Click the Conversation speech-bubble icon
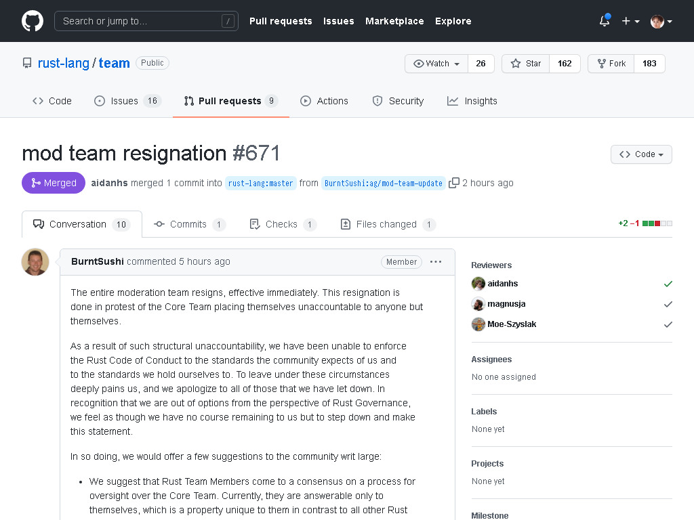 coord(39,224)
